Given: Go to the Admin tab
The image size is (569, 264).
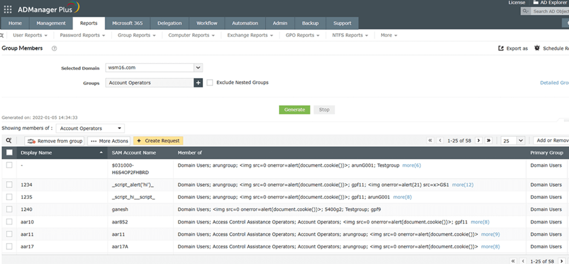Looking at the screenshot, I should coord(280,23).
